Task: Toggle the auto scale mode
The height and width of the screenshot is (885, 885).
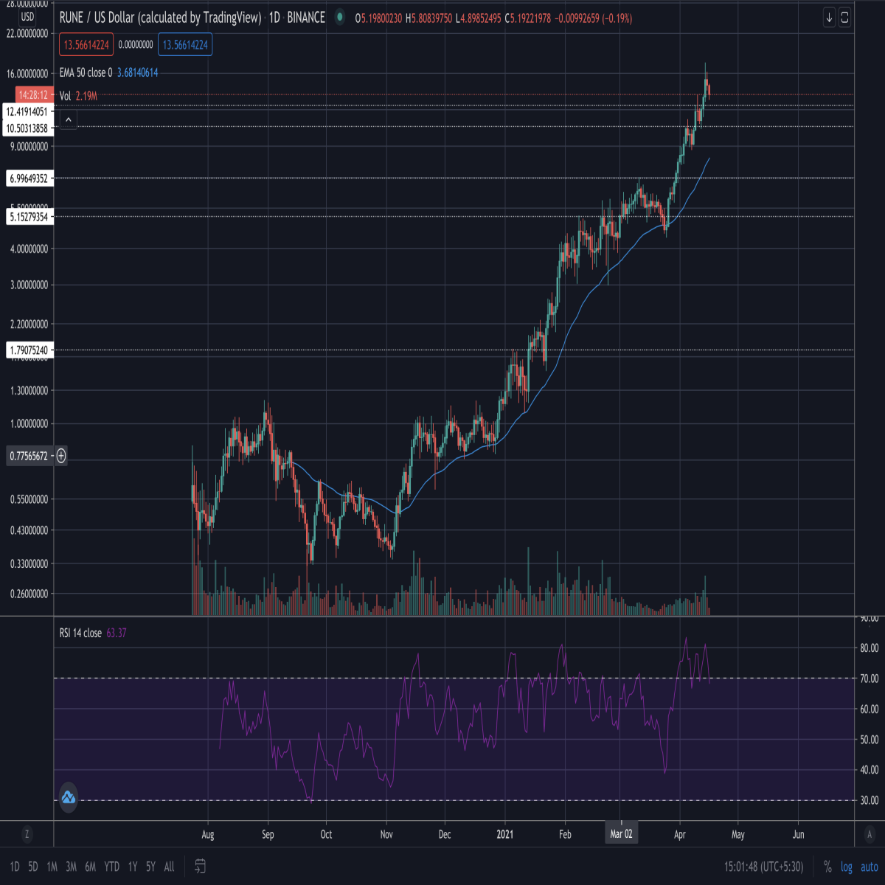Action: (x=870, y=867)
